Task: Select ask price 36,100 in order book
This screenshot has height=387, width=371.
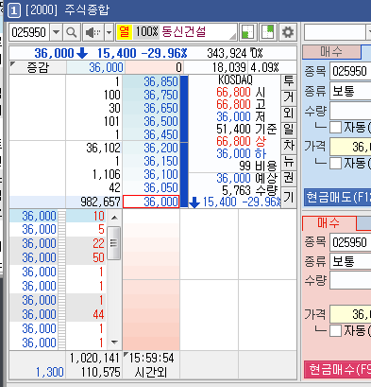Action: 151,174
